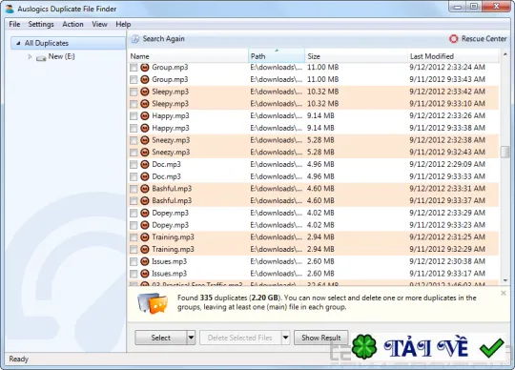This screenshot has width=515, height=370.
Task: Open the View menu
Action: tap(99, 24)
